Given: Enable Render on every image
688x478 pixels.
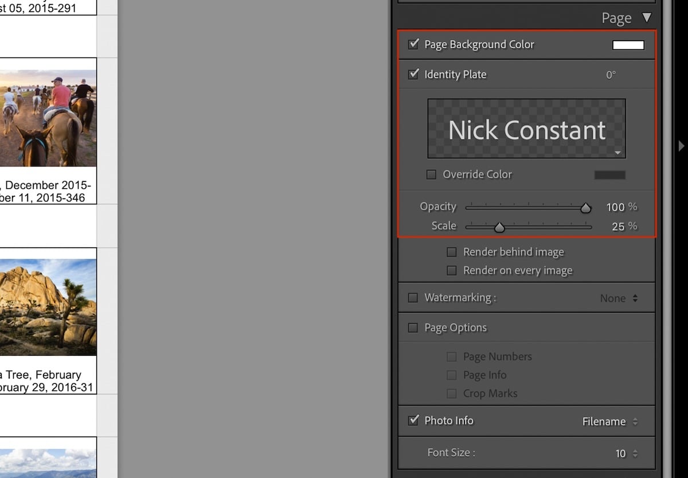Looking at the screenshot, I should click(x=452, y=270).
